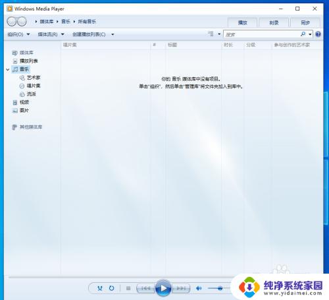Open 其他媒体库 in sidebar

[31, 127]
